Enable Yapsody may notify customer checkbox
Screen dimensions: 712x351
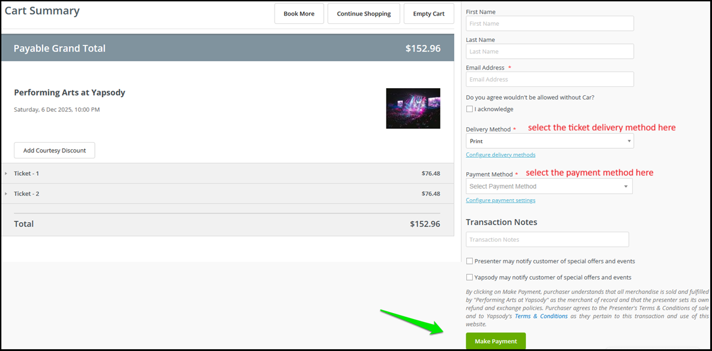click(469, 277)
